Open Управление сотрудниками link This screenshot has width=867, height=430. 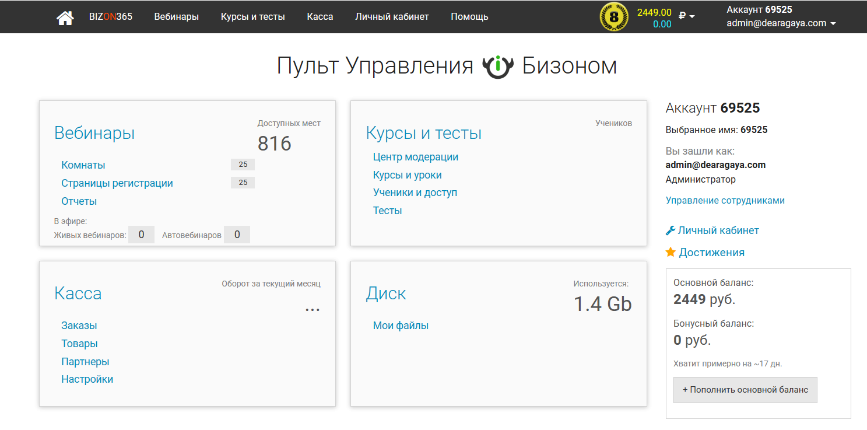[x=725, y=200]
